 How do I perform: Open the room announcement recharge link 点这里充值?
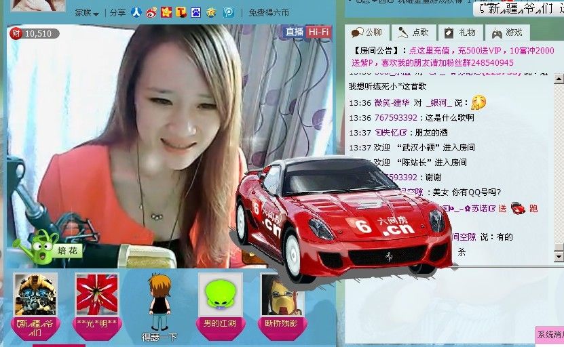tap(429, 51)
